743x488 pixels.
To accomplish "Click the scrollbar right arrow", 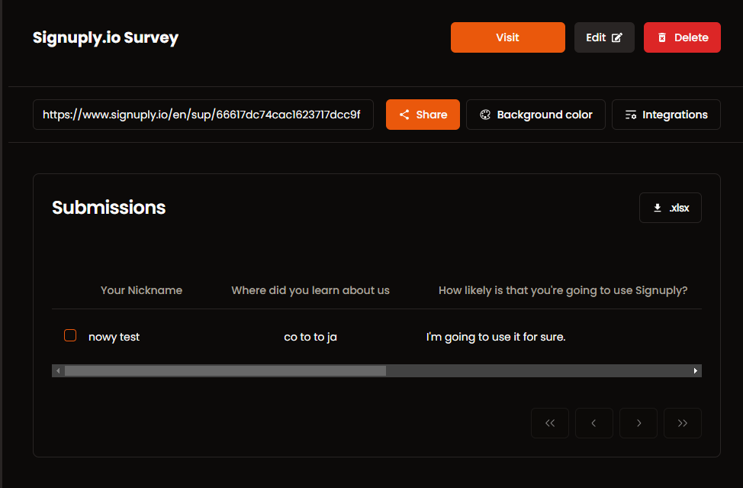I will (x=695, y=371).
